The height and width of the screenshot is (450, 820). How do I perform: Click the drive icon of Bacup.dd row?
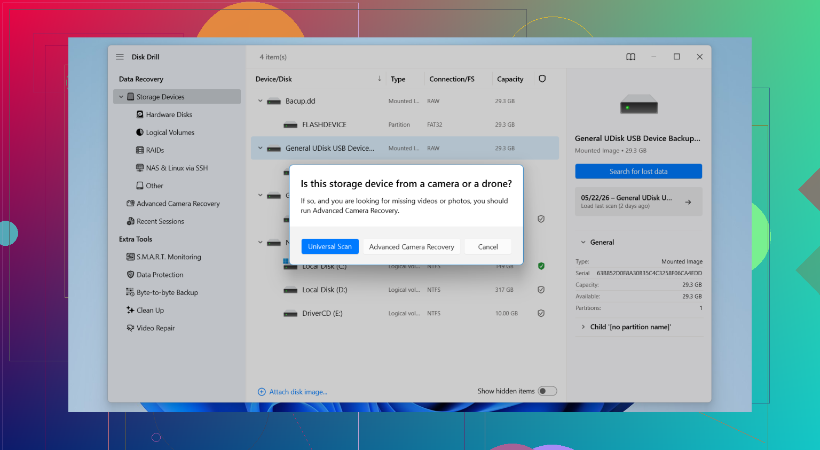(x=274, y=102)
